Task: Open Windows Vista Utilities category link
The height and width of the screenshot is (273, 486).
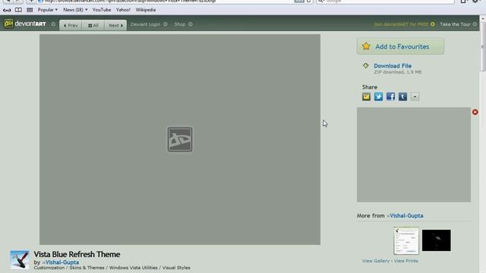Action: click(134, 268)
